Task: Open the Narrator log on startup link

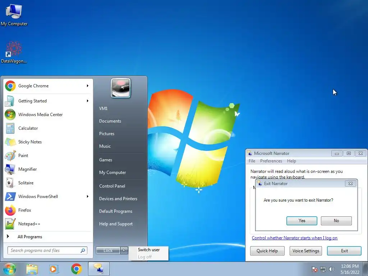Action: (295, 238)
